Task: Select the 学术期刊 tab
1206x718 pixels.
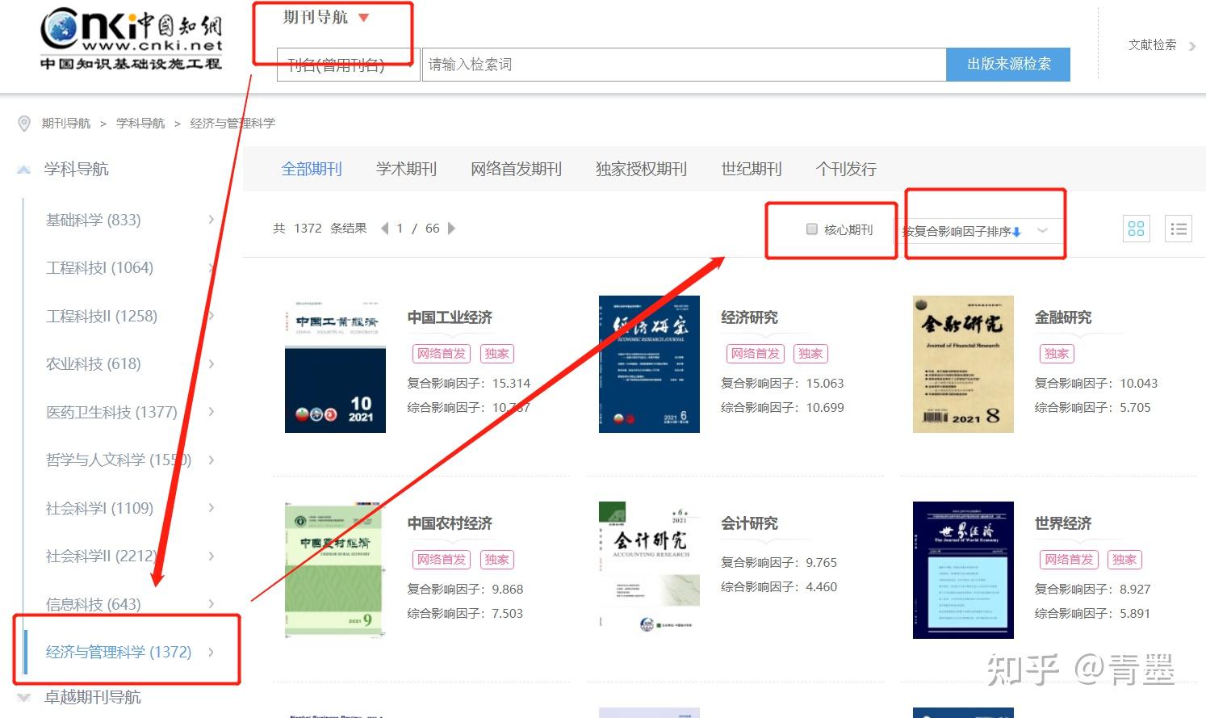Action: [406, 169]
